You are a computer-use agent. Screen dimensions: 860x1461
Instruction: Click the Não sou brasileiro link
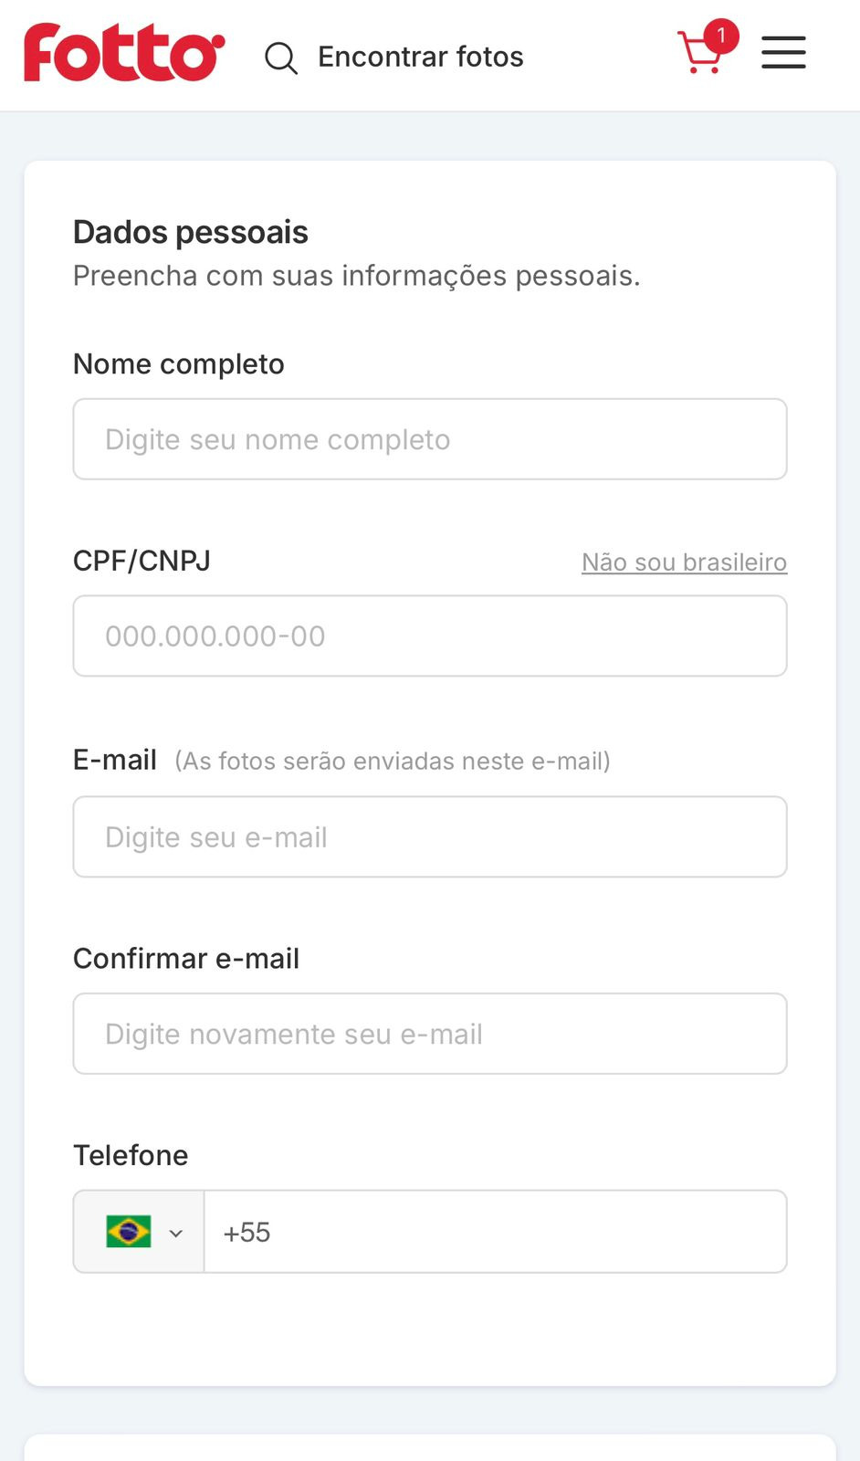click(684, 562)
